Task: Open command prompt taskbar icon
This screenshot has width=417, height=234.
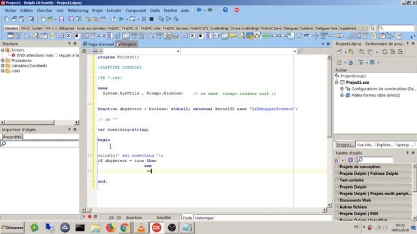Action: pos(80,227)
